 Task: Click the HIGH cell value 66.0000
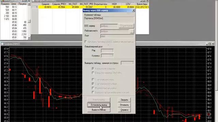(x=116, y=7)
